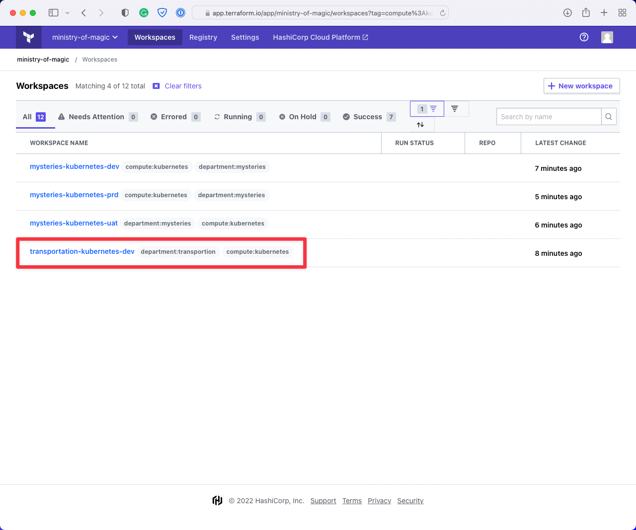Open mysteries-kubernetes-prd workspace
Image resolution: width=636 pixels, height=530 pixels.
point(74,195)
